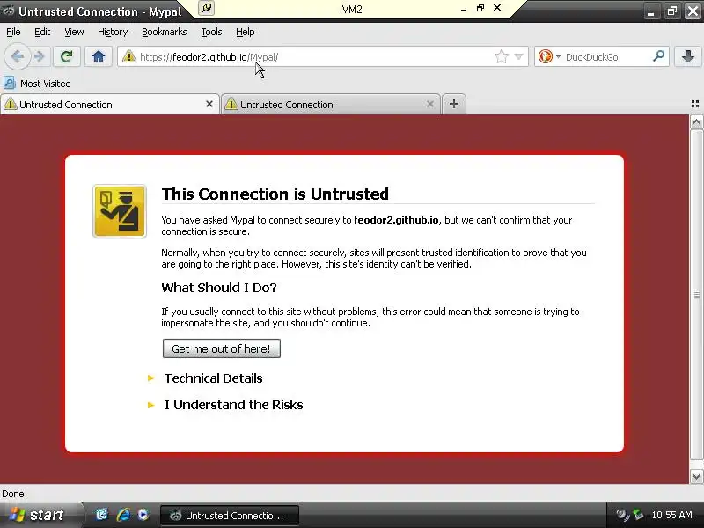Screen dimensions: 704x528
Task: Launch Windows Media Player quick launch icon
Action: 143,515
